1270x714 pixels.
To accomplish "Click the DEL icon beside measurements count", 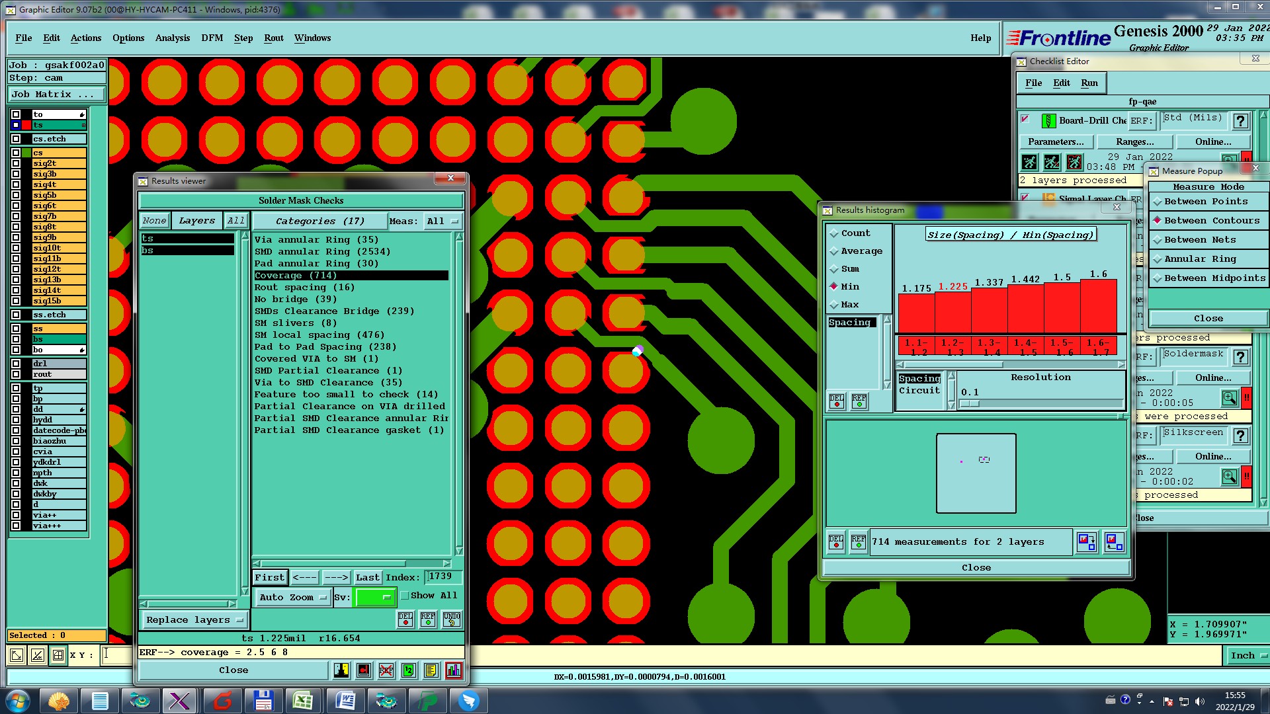I will [x=836, y=542].
